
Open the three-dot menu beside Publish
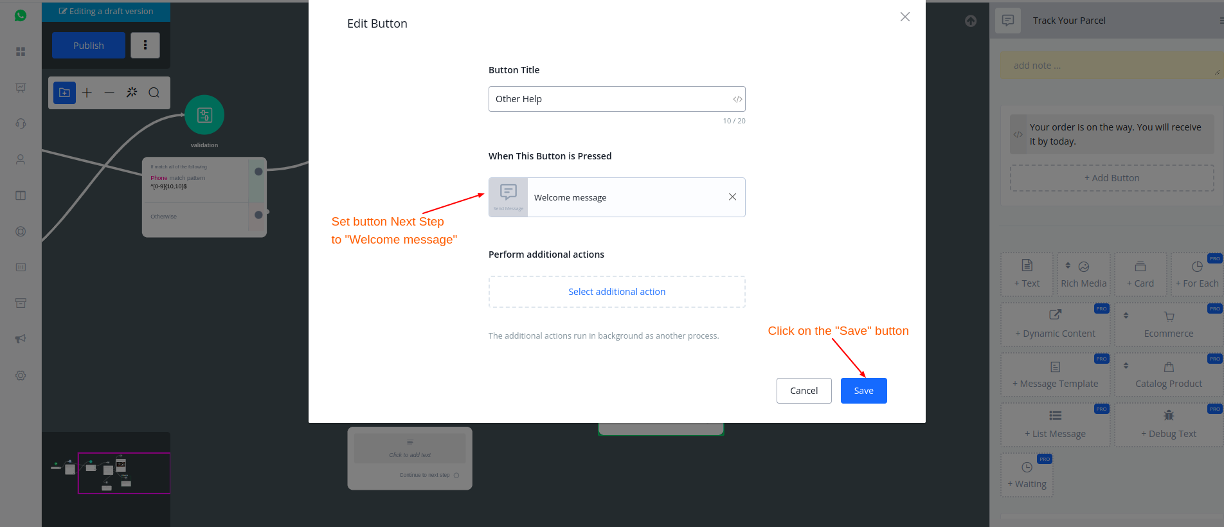[x=145, y=45]
